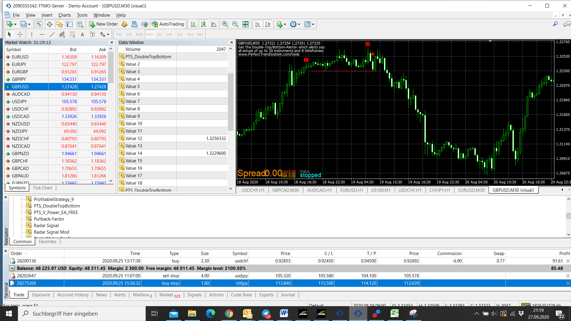Click the Strategy Tester toolbar icon
Image resolution: width=571 pixels, height=321 pixels.
pyautogui.click(x=80, y=24)
